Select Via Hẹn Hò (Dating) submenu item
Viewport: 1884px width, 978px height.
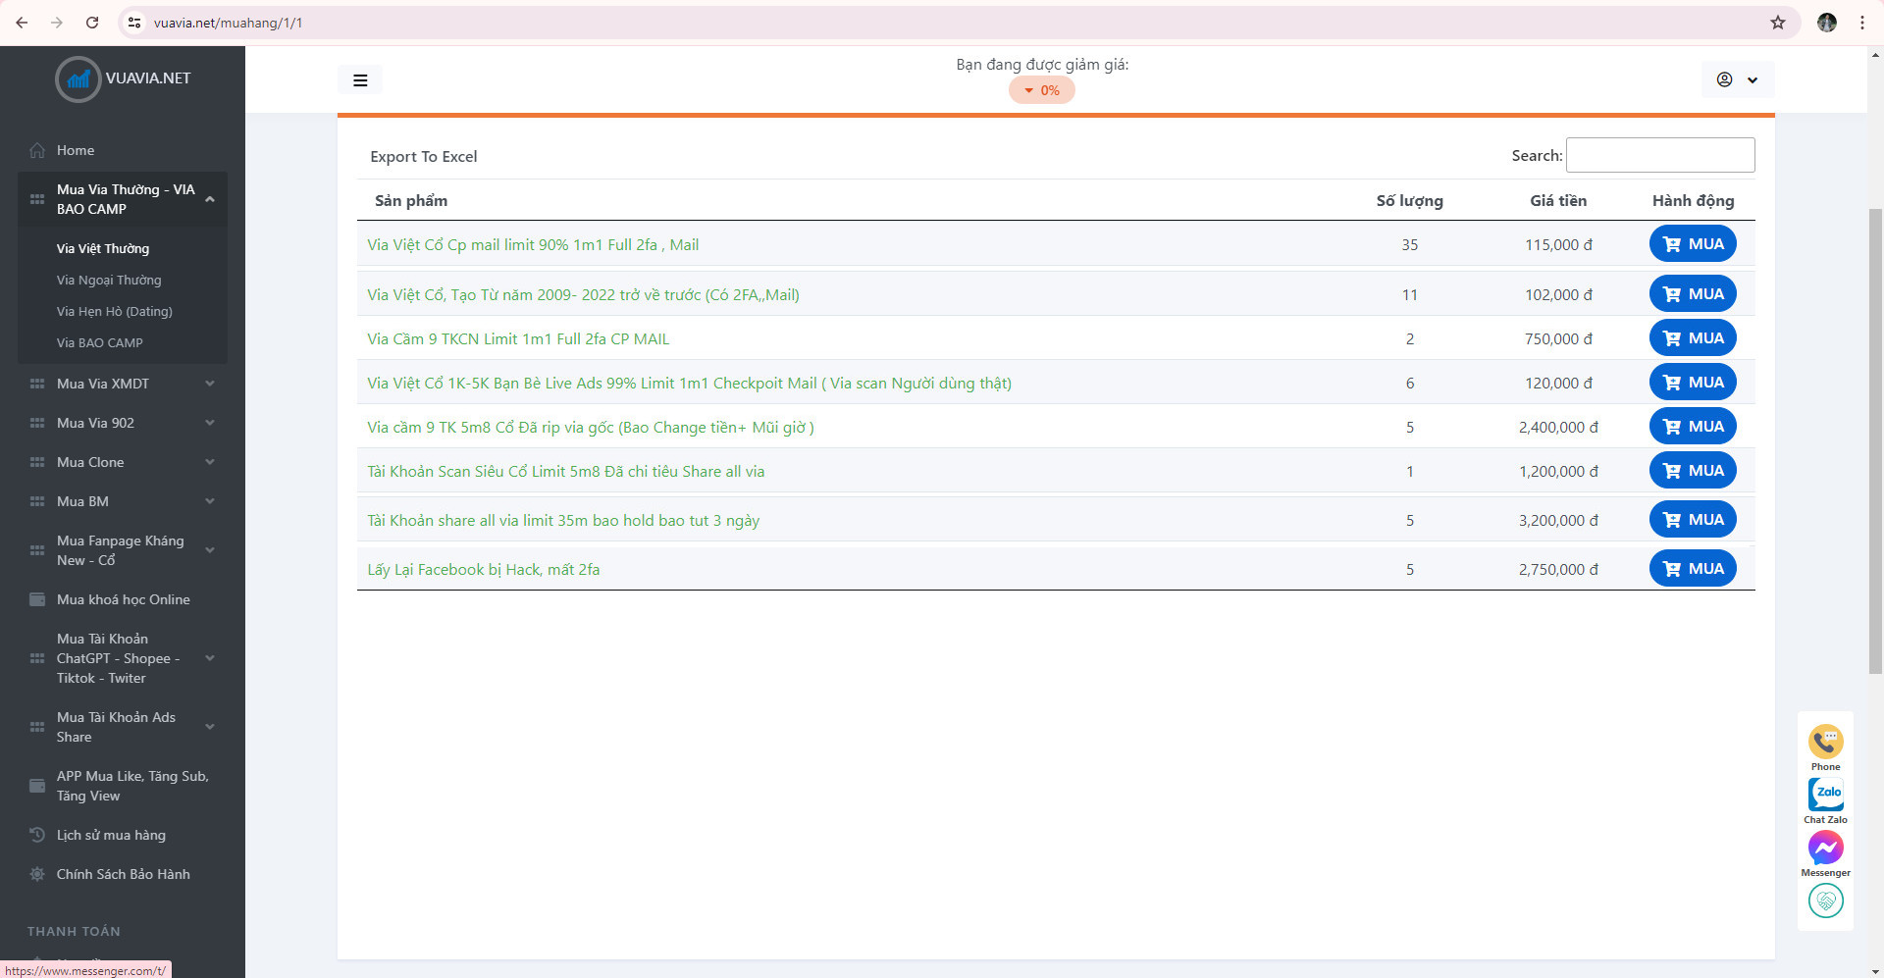click(115, 312)
